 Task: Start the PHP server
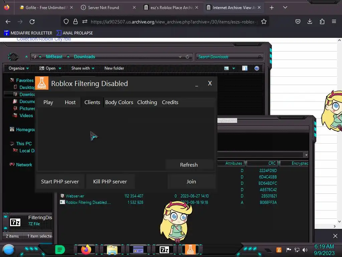pyautogui.click(x=60, y=182)
